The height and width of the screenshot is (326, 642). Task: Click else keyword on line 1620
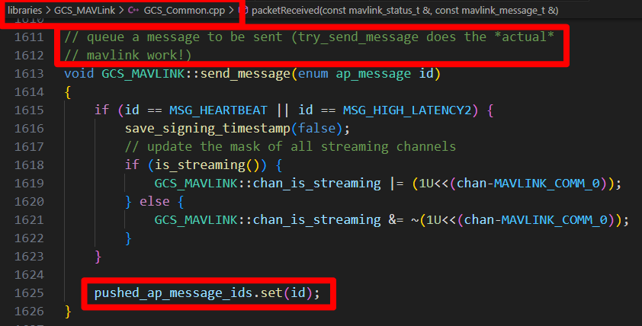[x=154, y=202]
